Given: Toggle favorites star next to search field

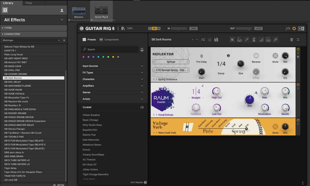Looking at the screenshot, I should click(x=64, y=40).
